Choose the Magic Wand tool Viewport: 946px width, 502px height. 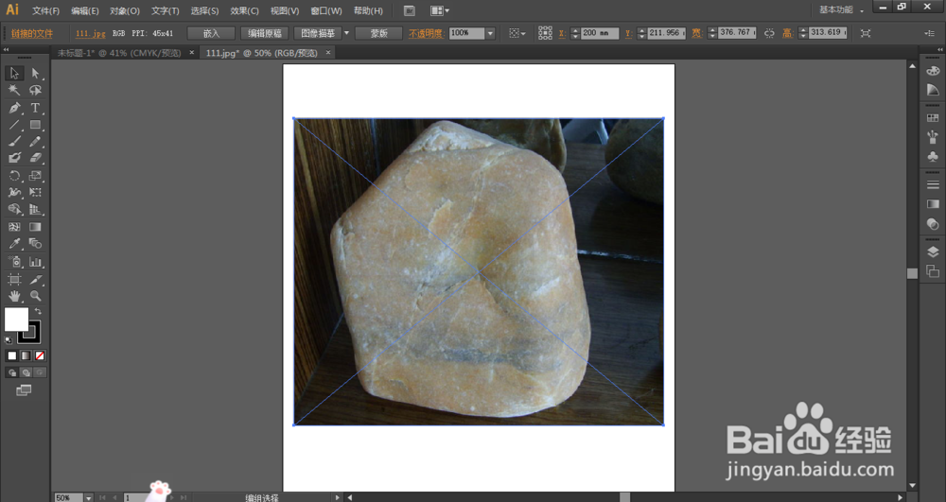click(14, 91)
